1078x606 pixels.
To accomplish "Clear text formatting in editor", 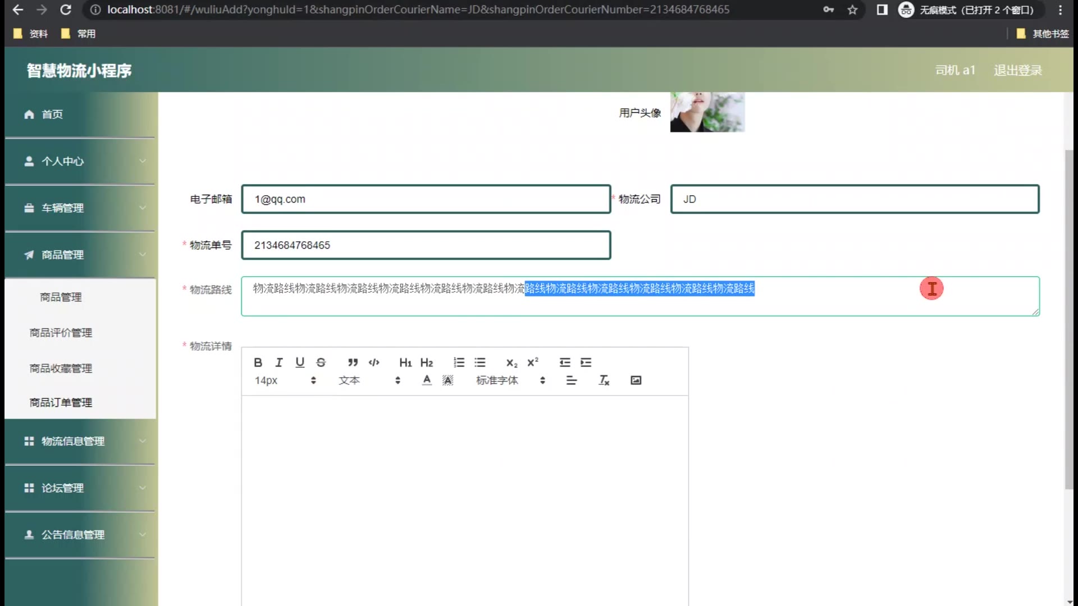I will (604, 380).
